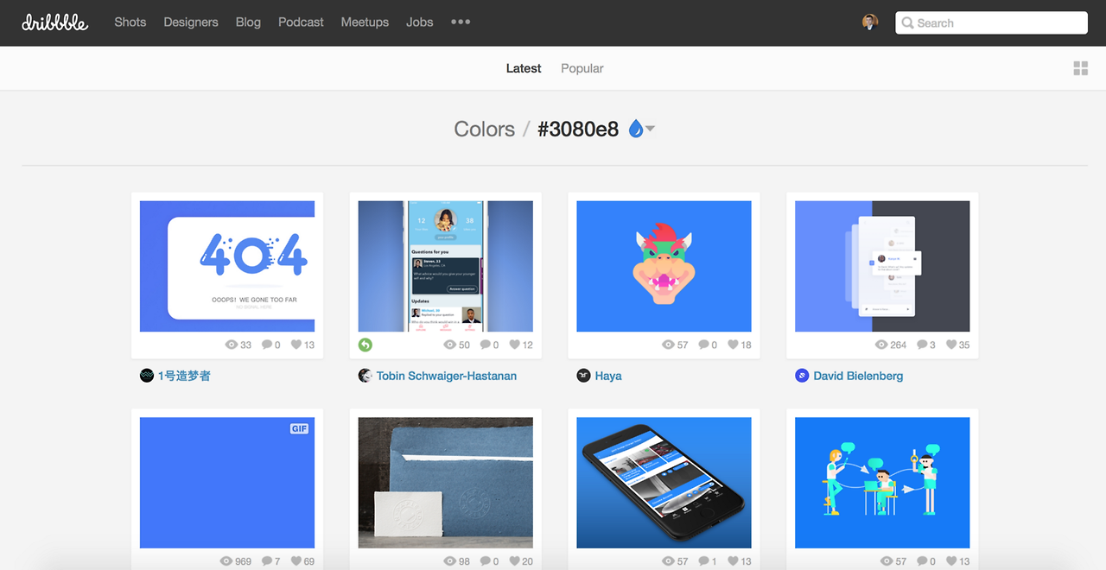
Task: Open the 404 error page shot
Action: click(227, 266)
